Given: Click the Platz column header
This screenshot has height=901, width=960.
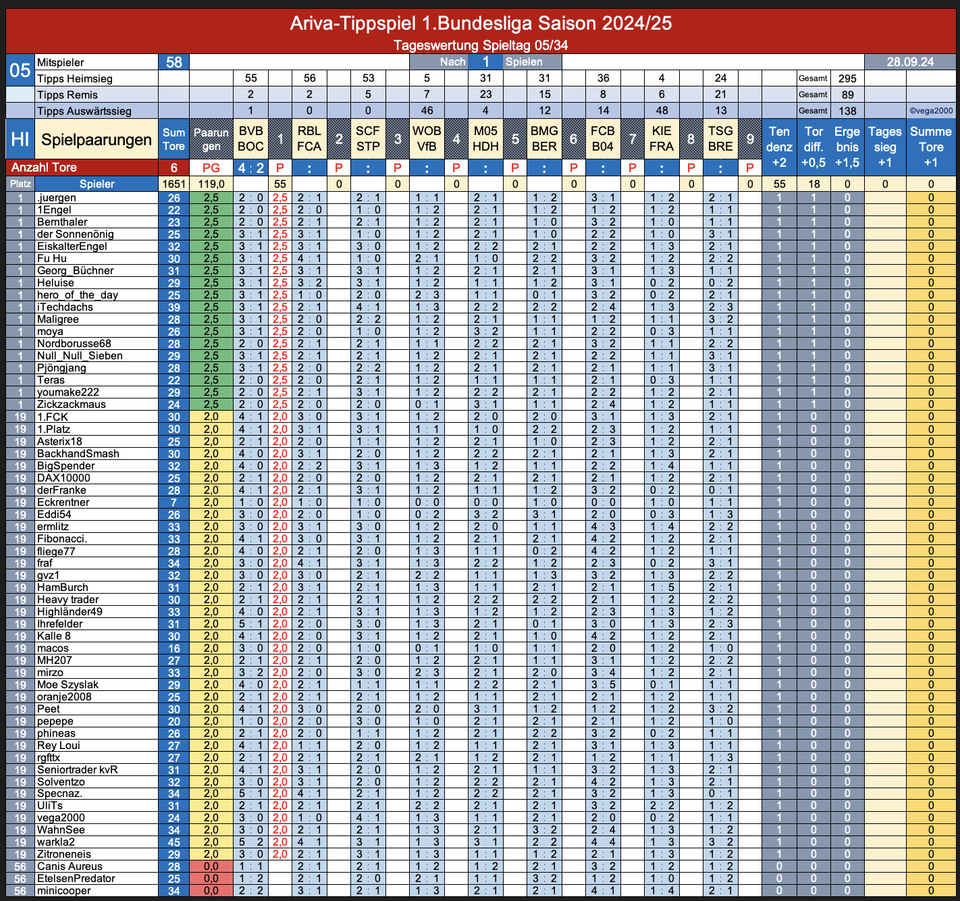Looking at the screenshot, I should coord(20,184).
